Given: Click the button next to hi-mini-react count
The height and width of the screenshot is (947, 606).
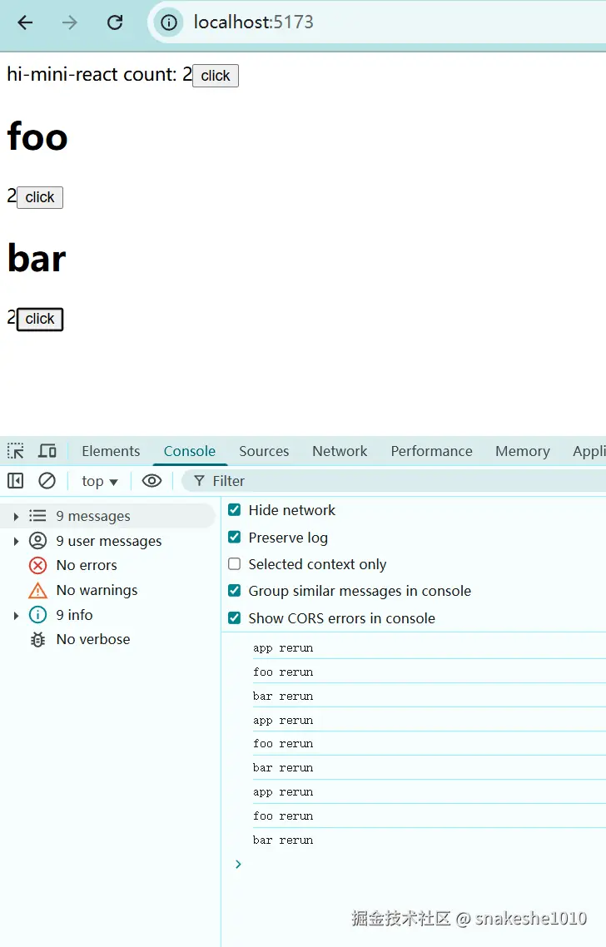Looking at the screenshot, I should 216,76.
